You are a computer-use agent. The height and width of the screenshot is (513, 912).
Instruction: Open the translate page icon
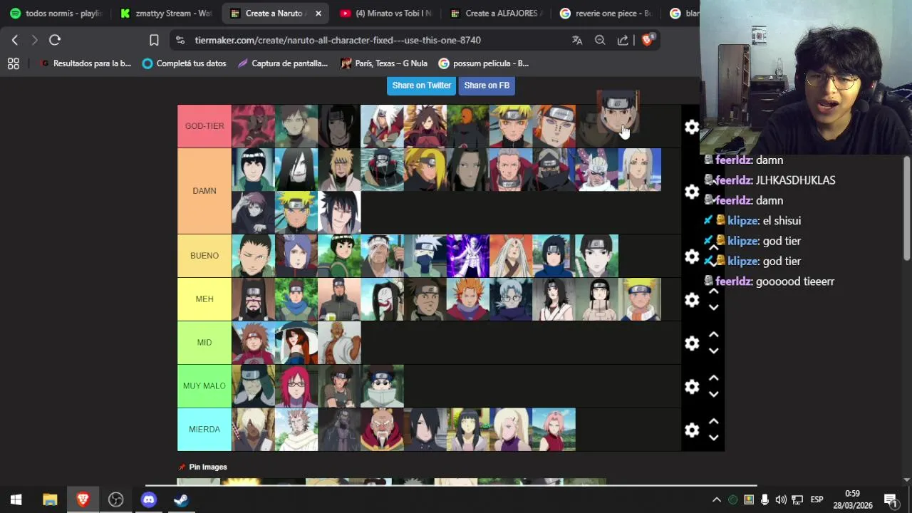[x=577, y=40]
